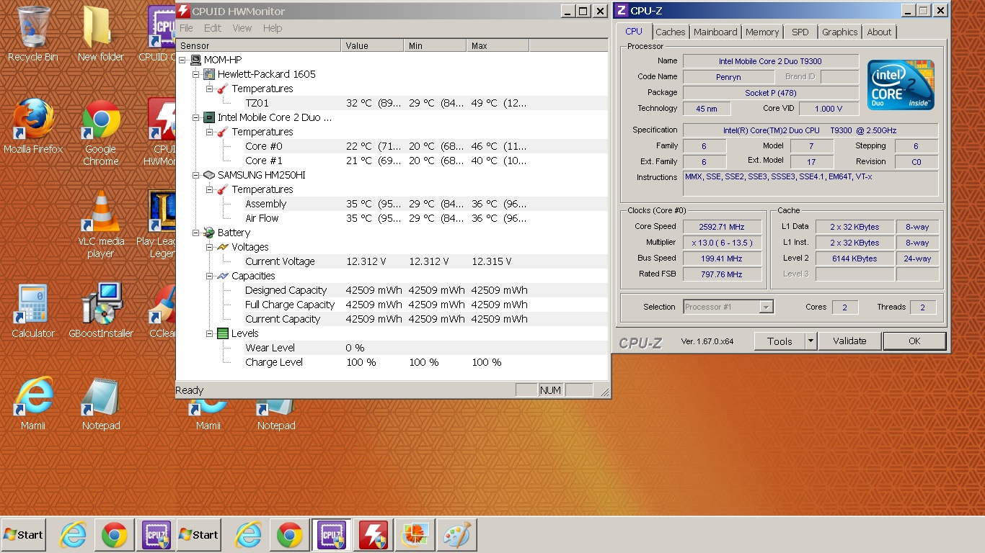Switch to the Graphics tab in CPU-Z
This screenshot has height=553, width=985.
tap(839, 32)
